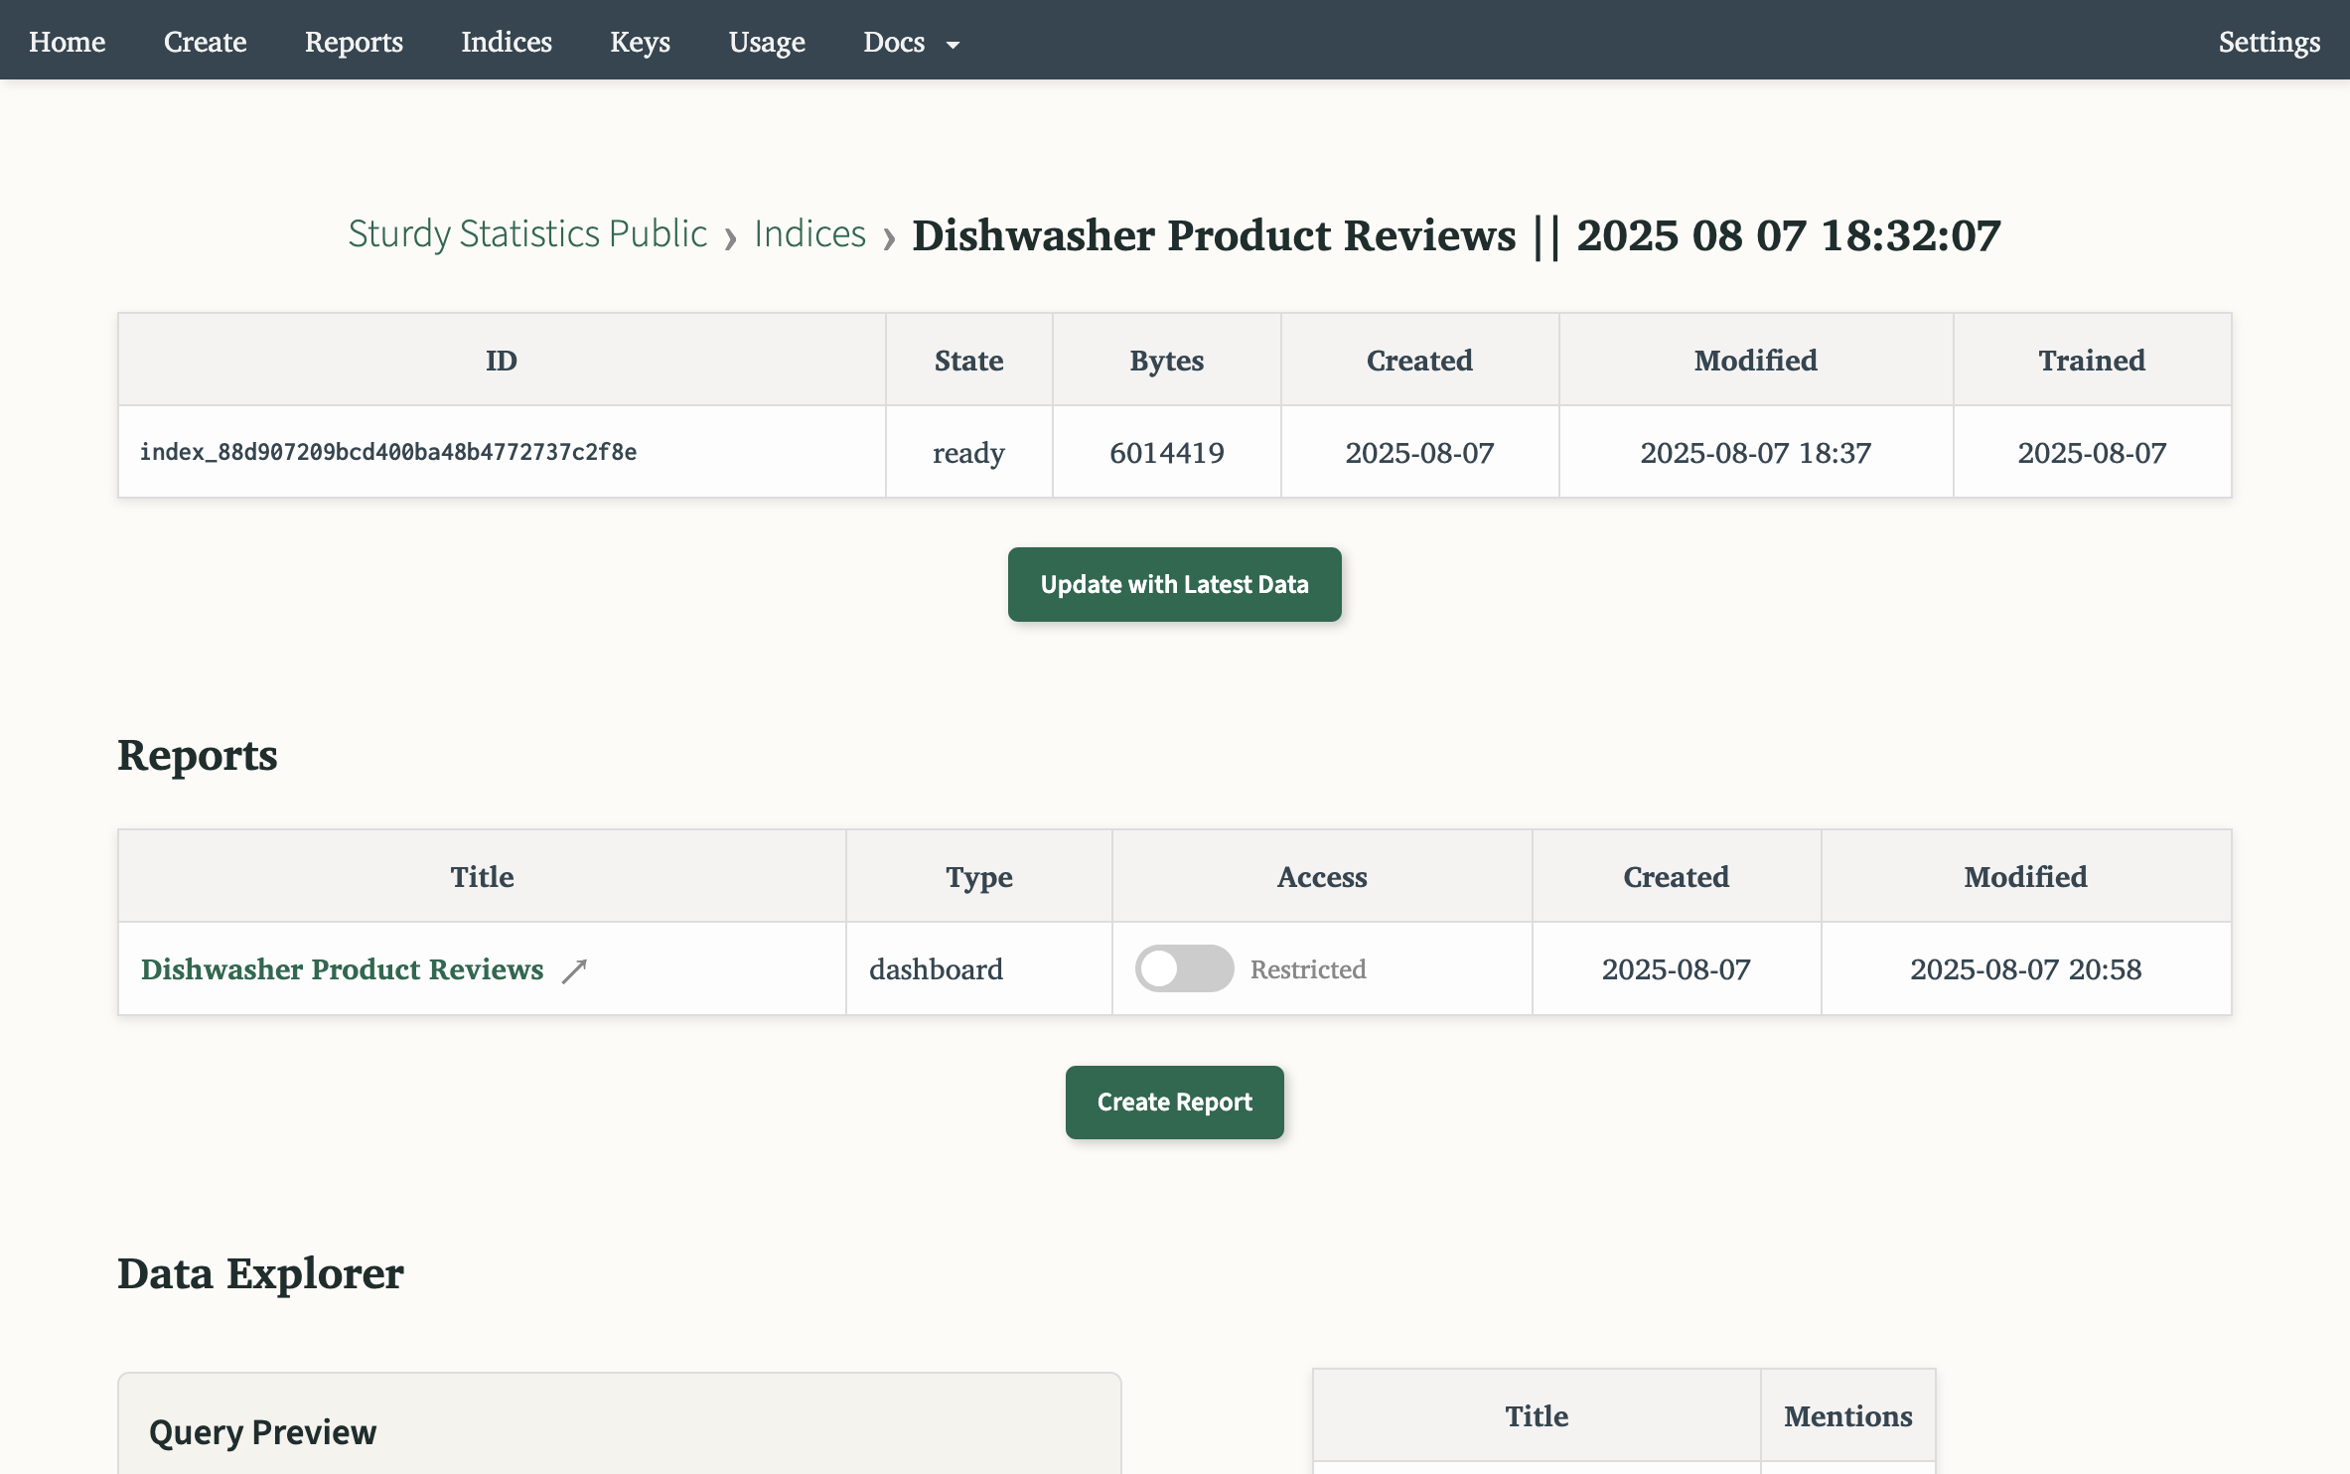
Task: Click the index ID text
Action: point(388,452)
